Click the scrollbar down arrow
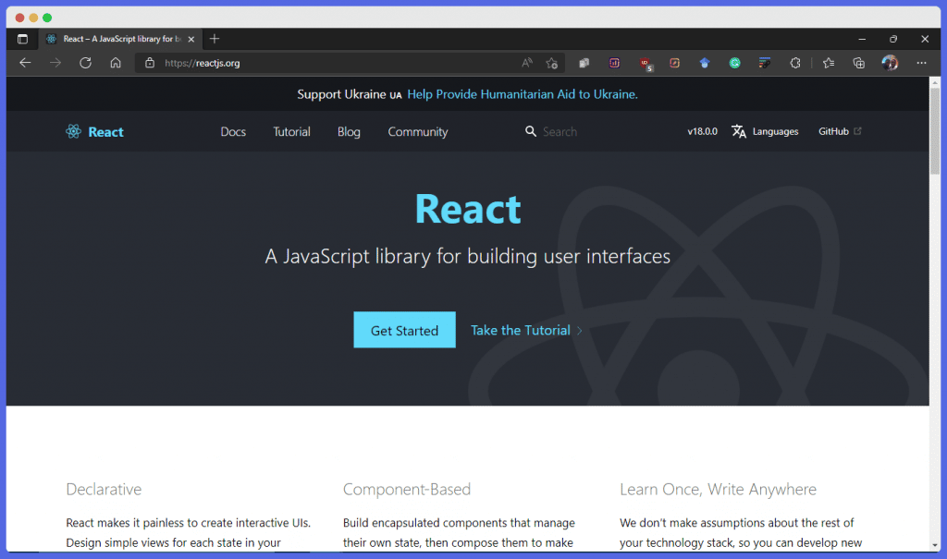The height and width of the screenshot is (559, 947). point(935,545)
